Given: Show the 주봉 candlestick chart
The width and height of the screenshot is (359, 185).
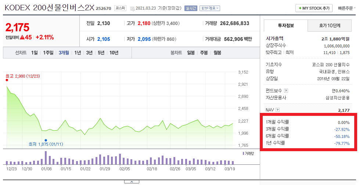Looking at the screenshot, I should (204, 53).
